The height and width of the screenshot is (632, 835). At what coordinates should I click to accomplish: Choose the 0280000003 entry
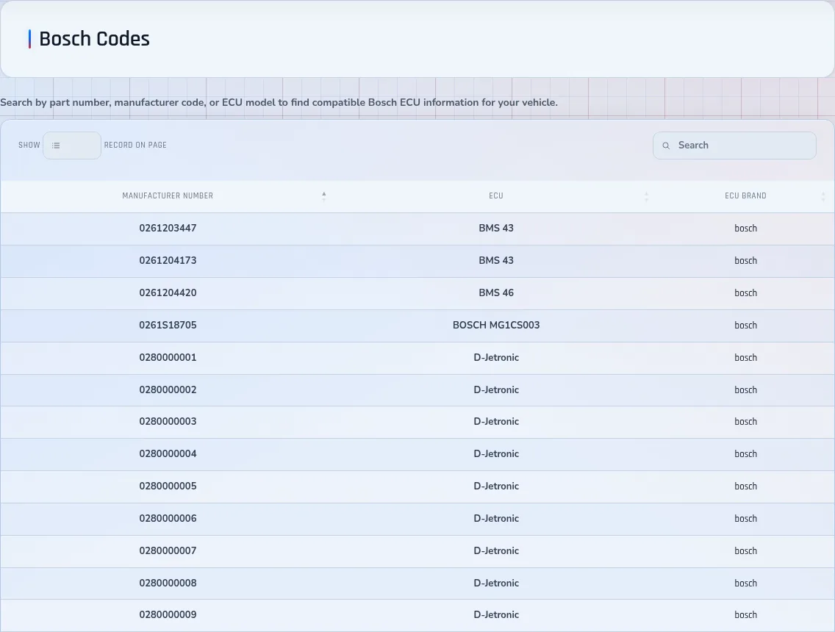point(168,422)
